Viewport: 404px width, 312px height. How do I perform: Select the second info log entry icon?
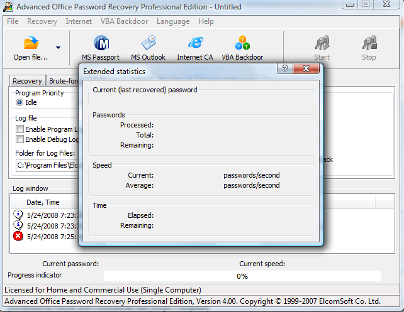pyautogui.click(x=18, y=225)
